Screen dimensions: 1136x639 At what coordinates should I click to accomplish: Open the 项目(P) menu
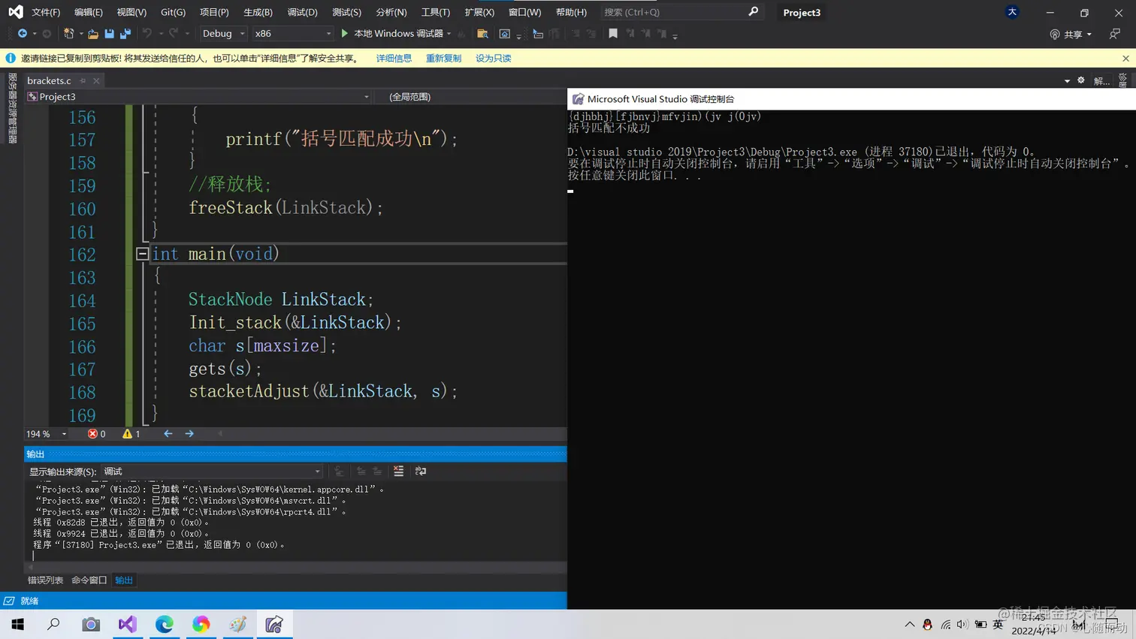point(214,12)
